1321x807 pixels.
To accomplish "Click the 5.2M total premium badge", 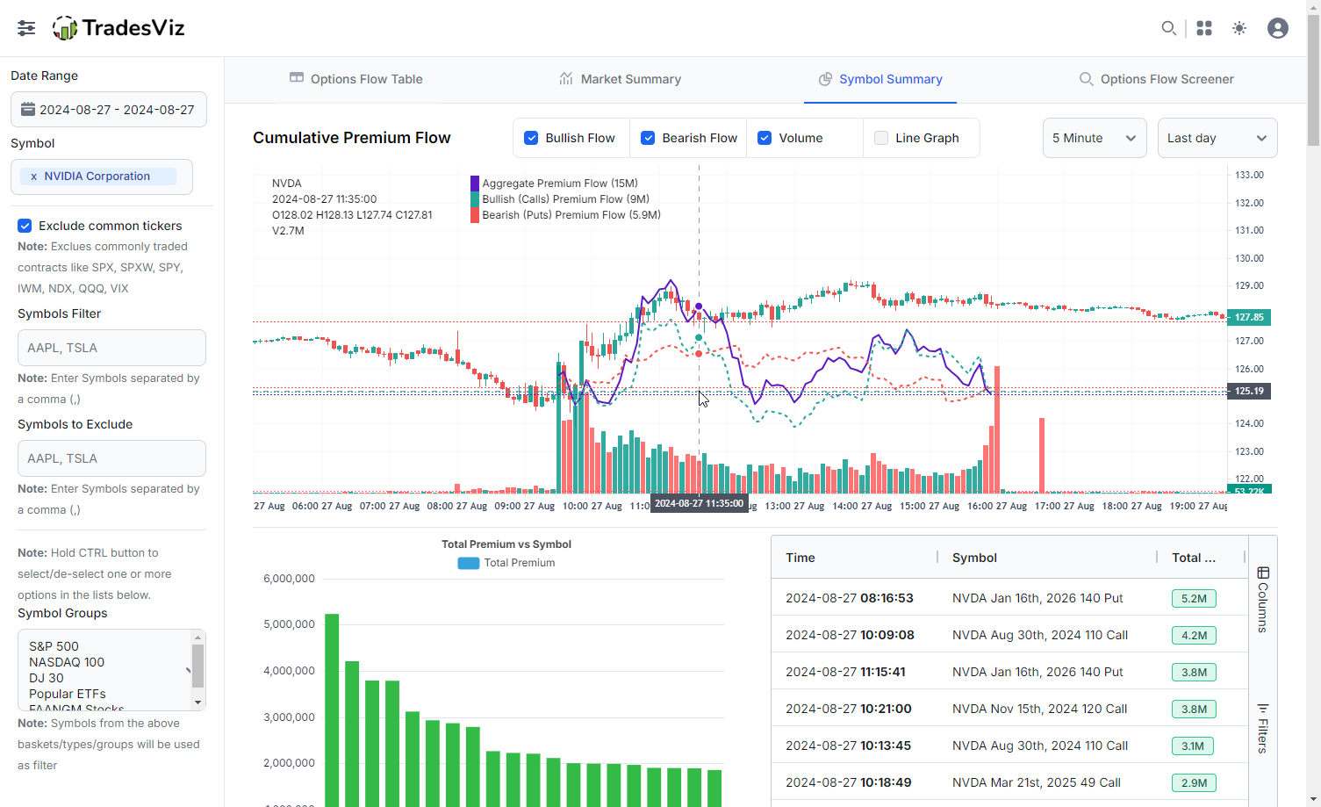I will pyautogui.click(x=1194, y=598).
